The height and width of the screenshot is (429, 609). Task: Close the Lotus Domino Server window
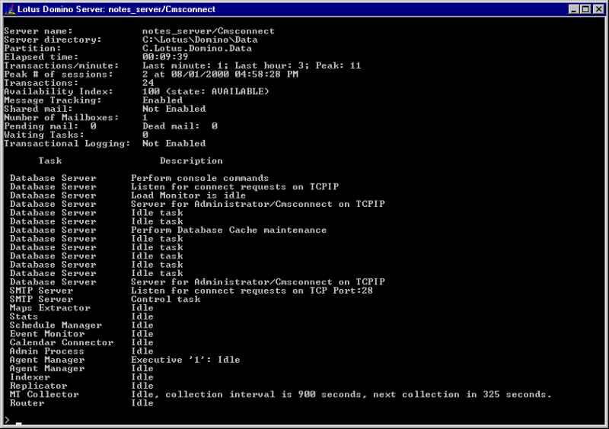click(599, 9)
